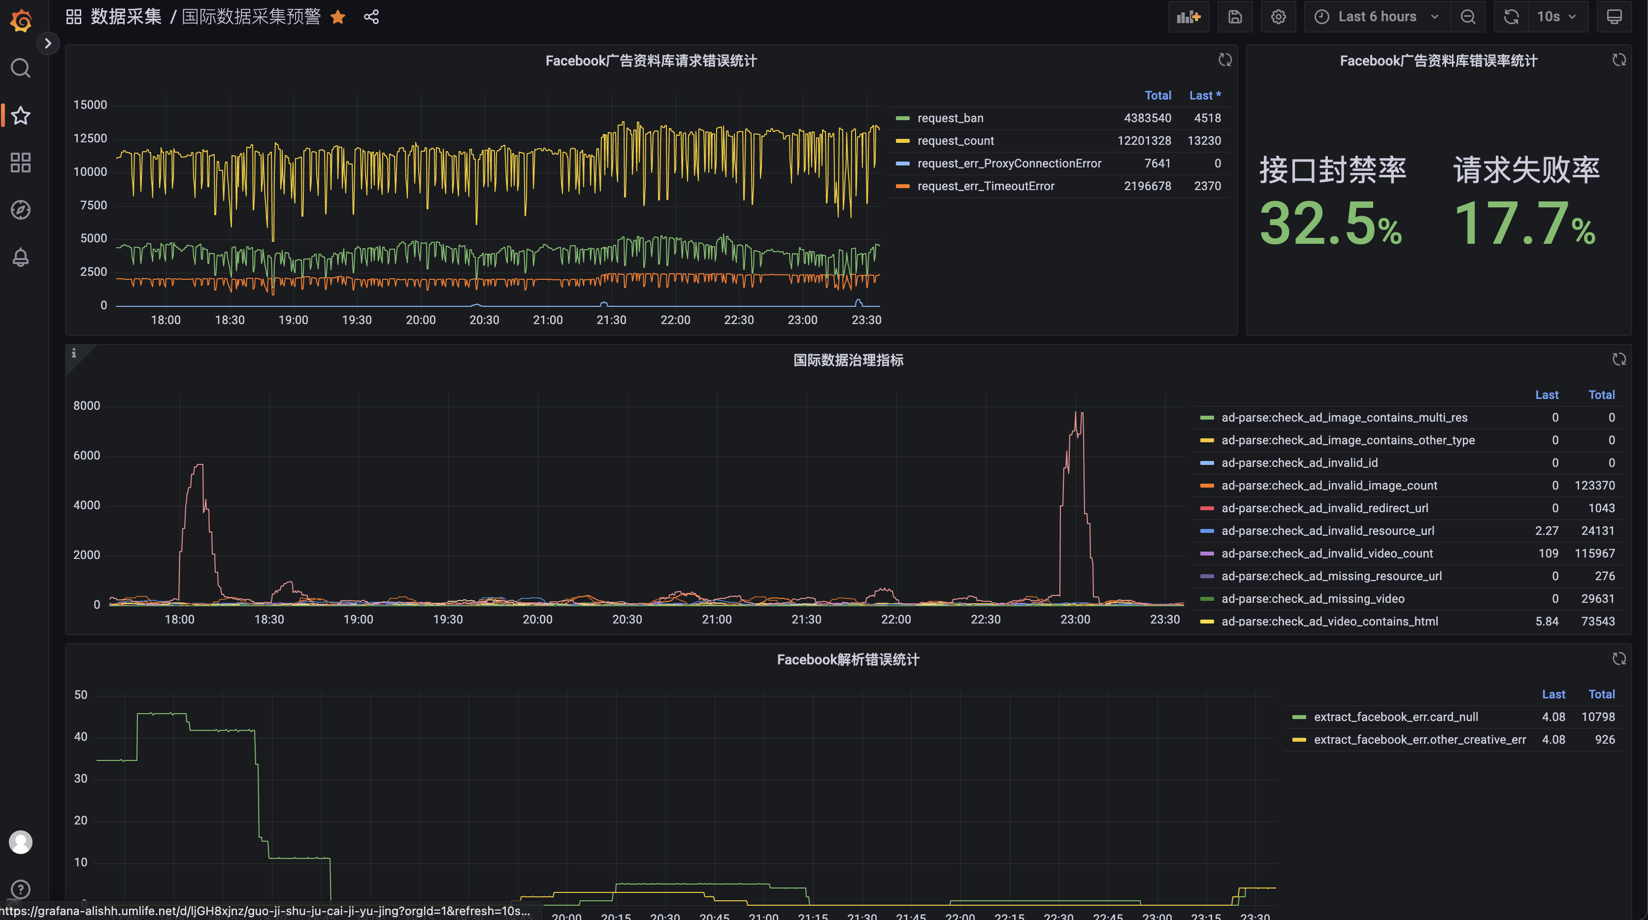Image resolution: width=1648 pixels, height=920 pixels.
Task: Click the refresh spinner on 请求错误统计 panel
Action: pyautogui.click(x=1225, y=60)
